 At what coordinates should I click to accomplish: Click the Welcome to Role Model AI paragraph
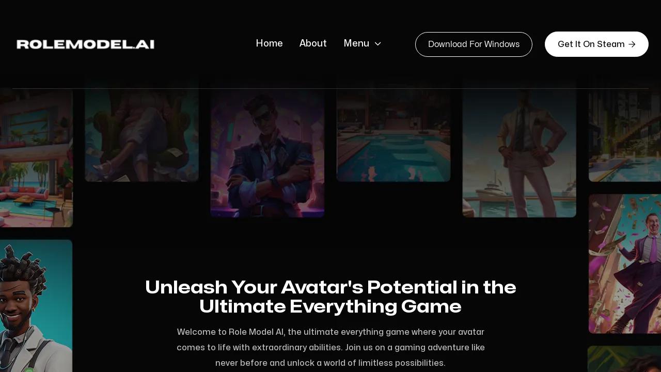coord(330,347)
